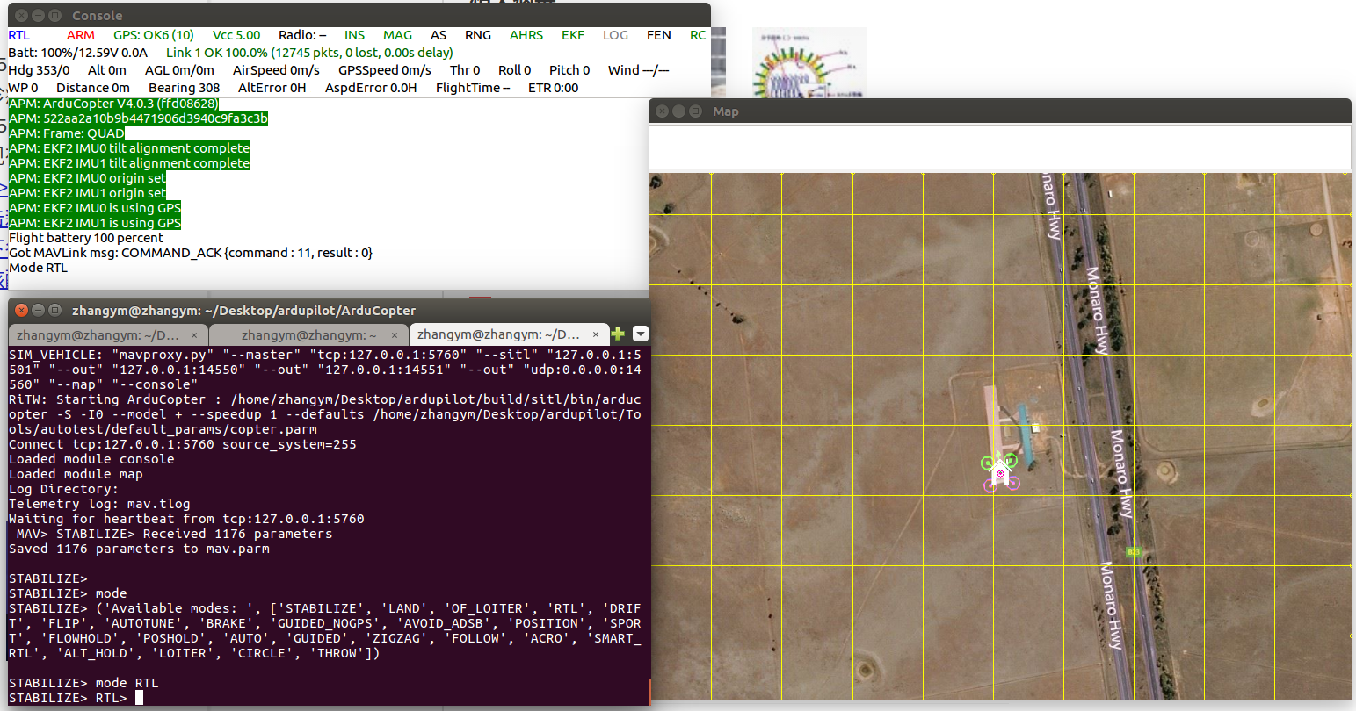Click the 'EKF2 IMU0 tilt alignment complete' message
Screen dimensions: 1356x711
coord(129,148)
